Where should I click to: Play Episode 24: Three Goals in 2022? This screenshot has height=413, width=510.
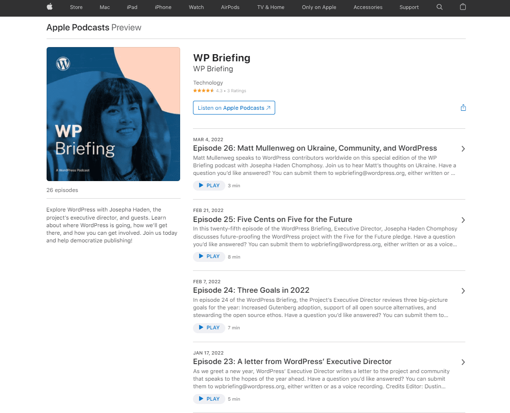[209, 327]
